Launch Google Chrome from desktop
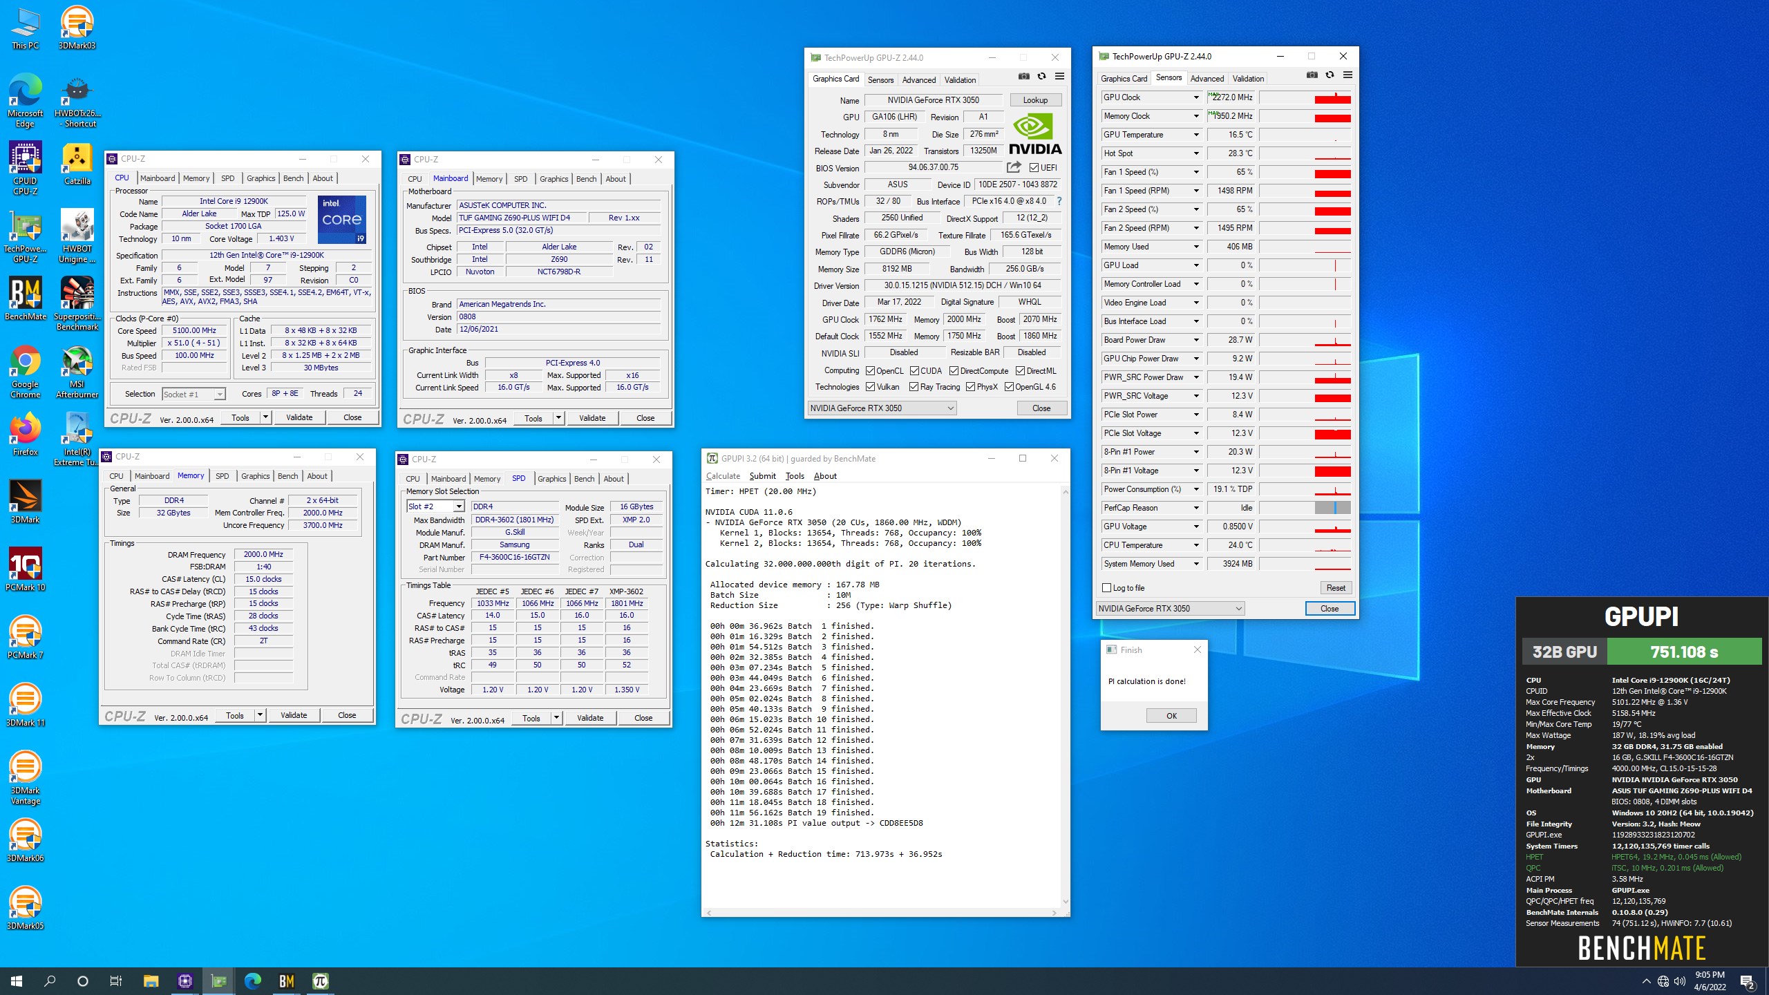Image resolution: width=1769 pixels, height=995 pixels. tap(26, 372)
